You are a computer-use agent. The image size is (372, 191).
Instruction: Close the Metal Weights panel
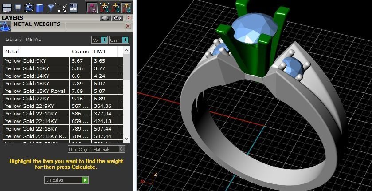pyautogui.click(x=128, y=26)
